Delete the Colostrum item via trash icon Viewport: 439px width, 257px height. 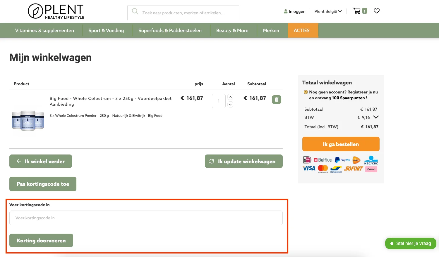pyautogui.click(x=276, y=99)
